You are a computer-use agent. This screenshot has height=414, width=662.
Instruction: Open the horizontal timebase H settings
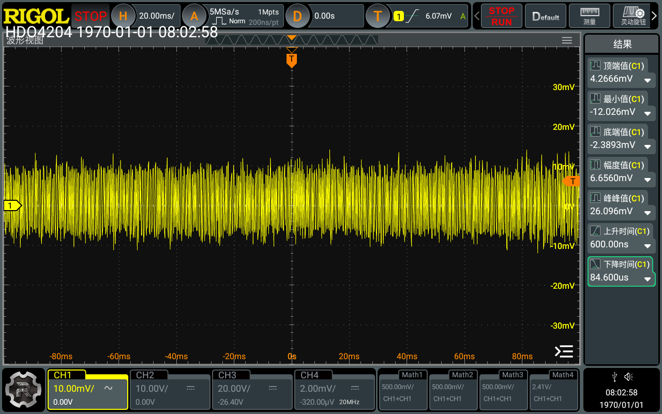(123, 16)
